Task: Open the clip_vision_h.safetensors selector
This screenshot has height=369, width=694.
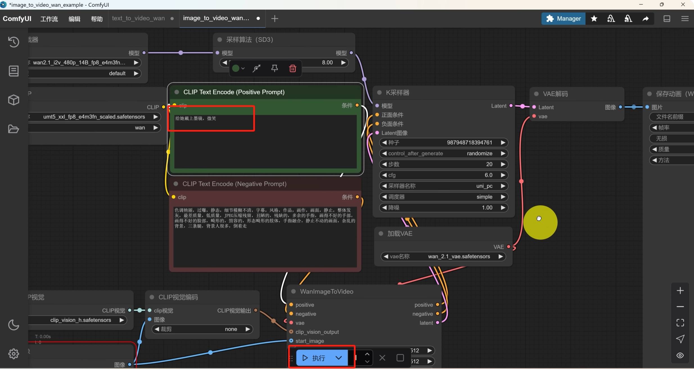Action: [x=78, y=320]
